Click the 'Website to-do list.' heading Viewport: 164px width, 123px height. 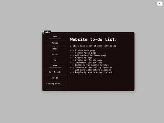point(94,39)
